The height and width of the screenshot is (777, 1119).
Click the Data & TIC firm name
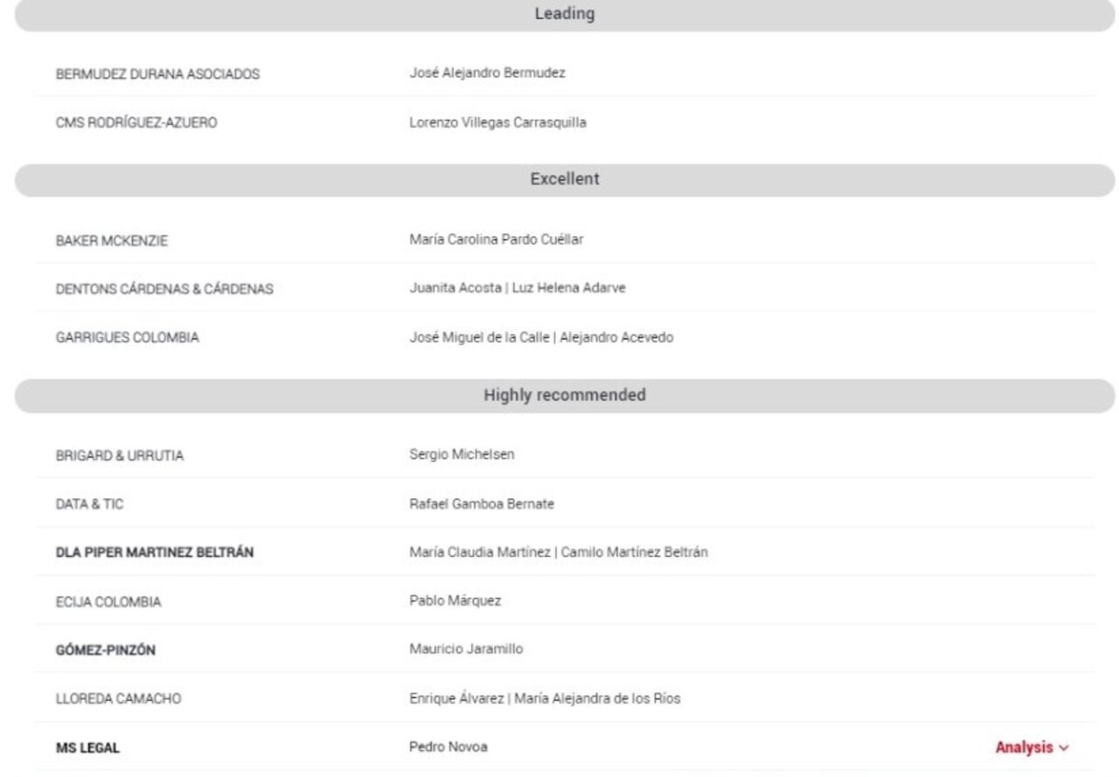point(93,504)
